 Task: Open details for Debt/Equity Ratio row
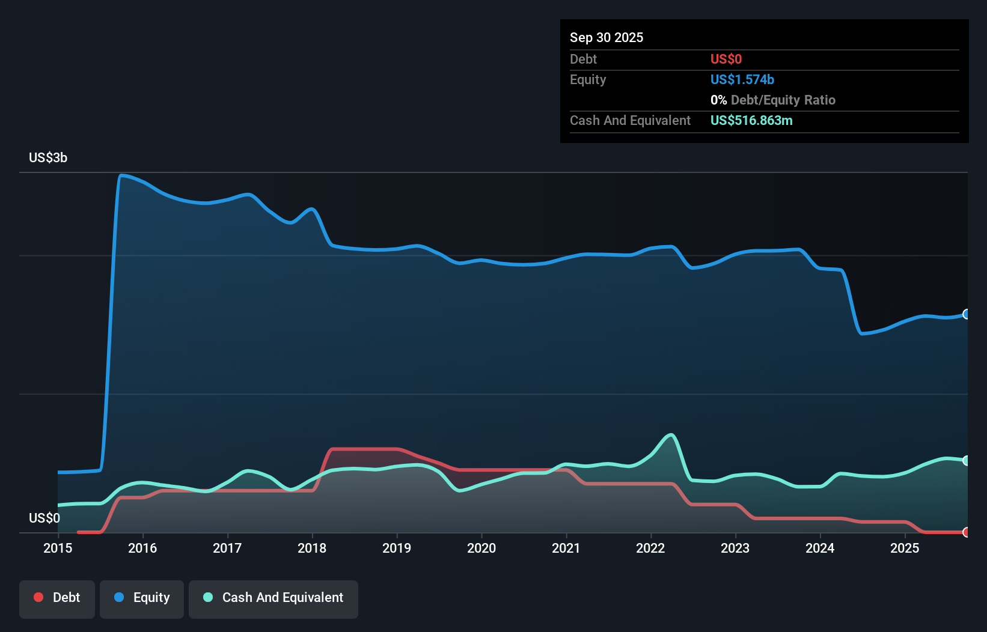click(773, 100)
